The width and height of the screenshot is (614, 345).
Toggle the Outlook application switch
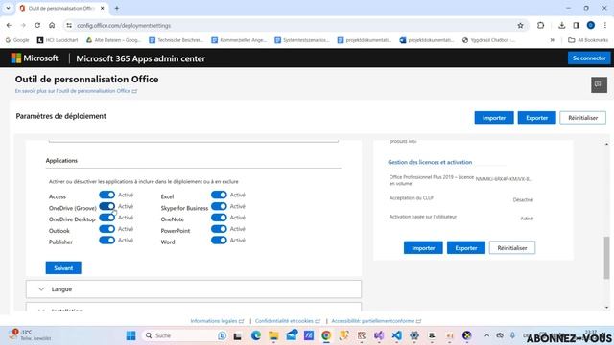(x=106, y=229)
